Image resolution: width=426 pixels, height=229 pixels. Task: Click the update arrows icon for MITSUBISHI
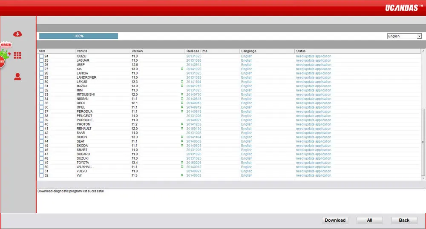pos(182,94)
